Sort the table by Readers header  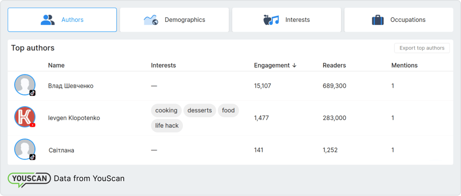coord(334,65)
